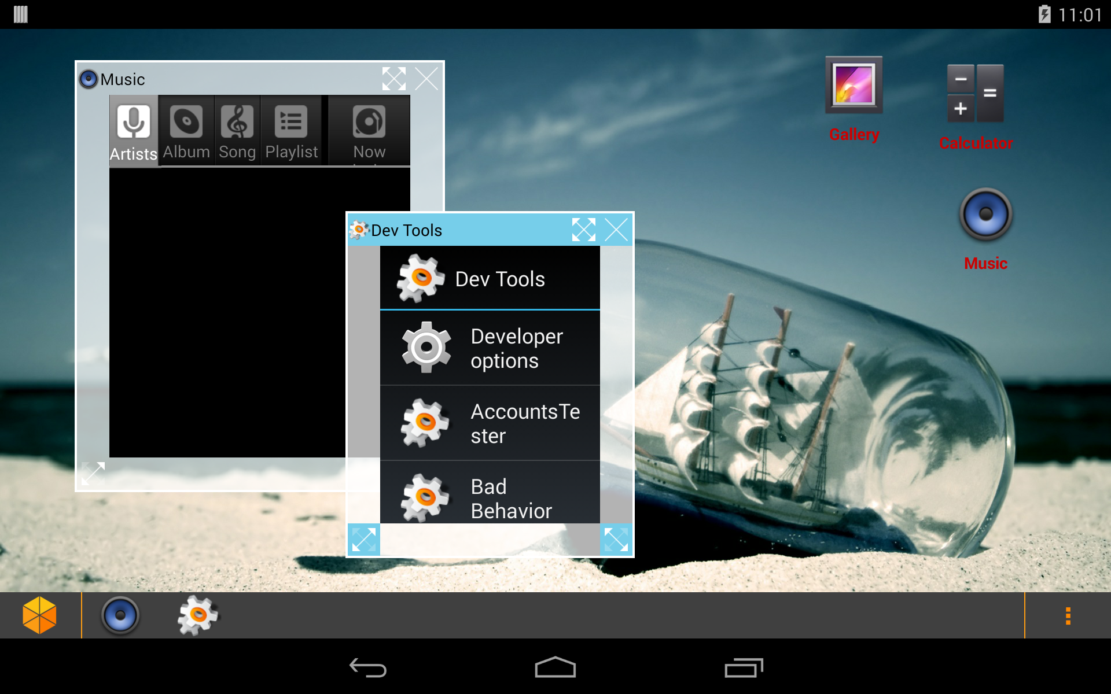Launch Calculator from the desktop
Viewport: 1111px width, 694px height.
click(x=975, y=94)
